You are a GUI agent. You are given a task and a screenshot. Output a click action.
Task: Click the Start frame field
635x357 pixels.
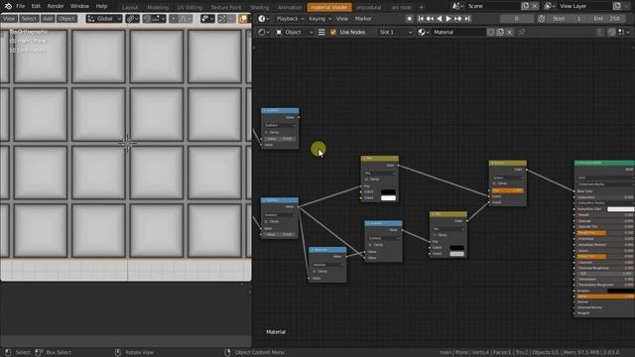(568, 19)
